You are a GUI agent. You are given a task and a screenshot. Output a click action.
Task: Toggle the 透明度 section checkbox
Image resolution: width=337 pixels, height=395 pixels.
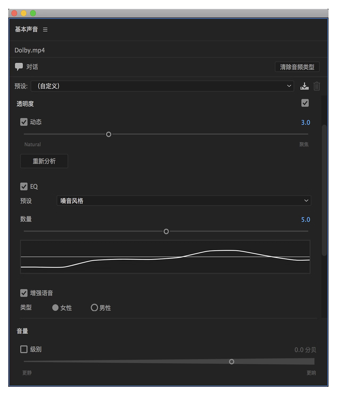(x=305, y=103)
